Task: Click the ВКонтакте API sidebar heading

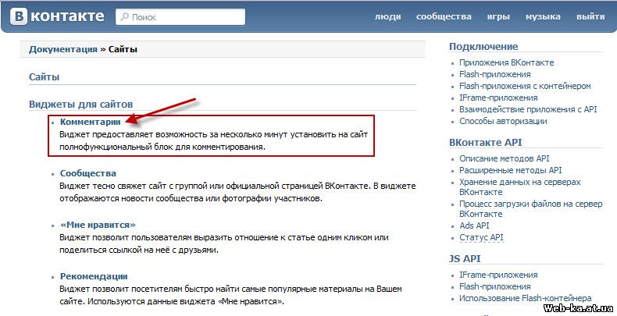Action: click(486, 142)
